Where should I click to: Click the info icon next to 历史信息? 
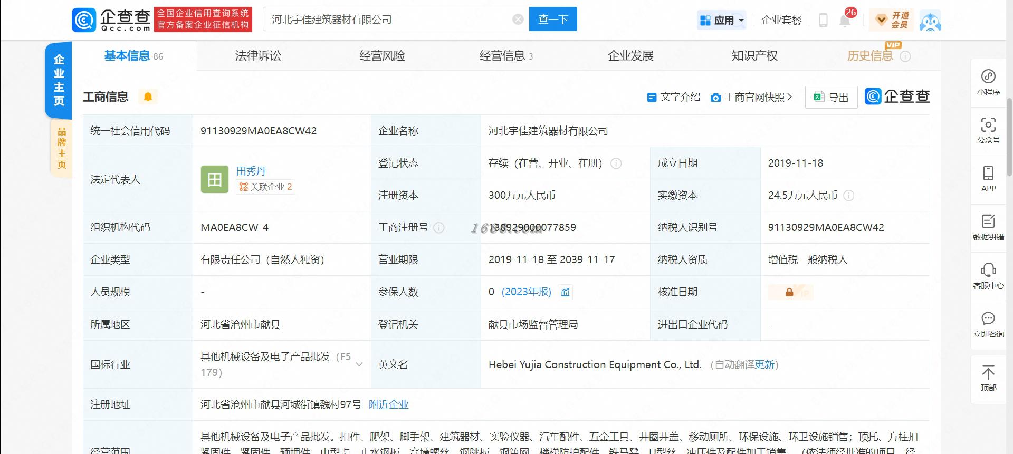click(x=905, y=56)
